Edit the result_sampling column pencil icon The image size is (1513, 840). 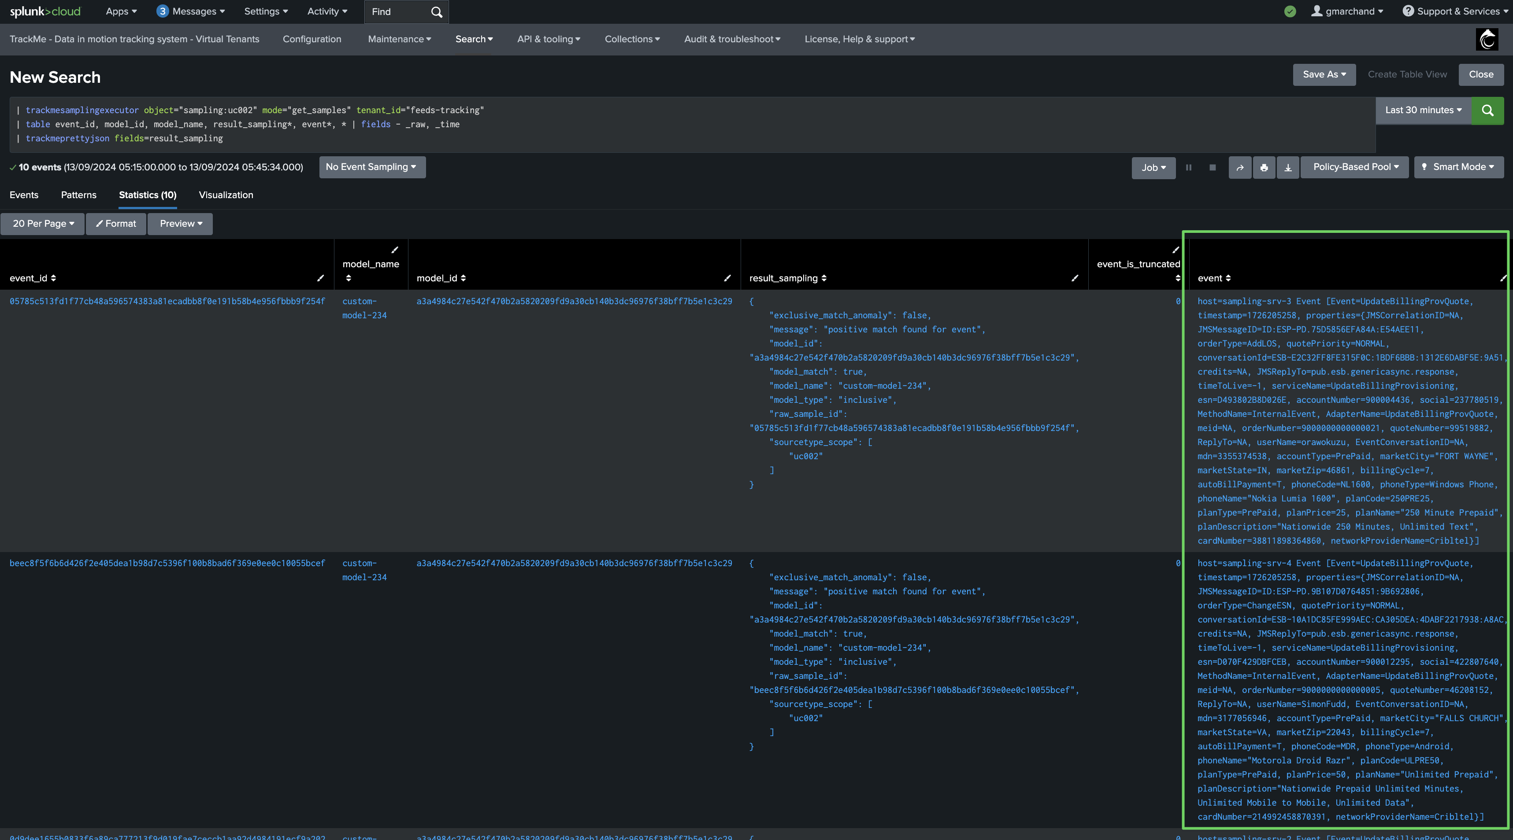[1074, 278]
